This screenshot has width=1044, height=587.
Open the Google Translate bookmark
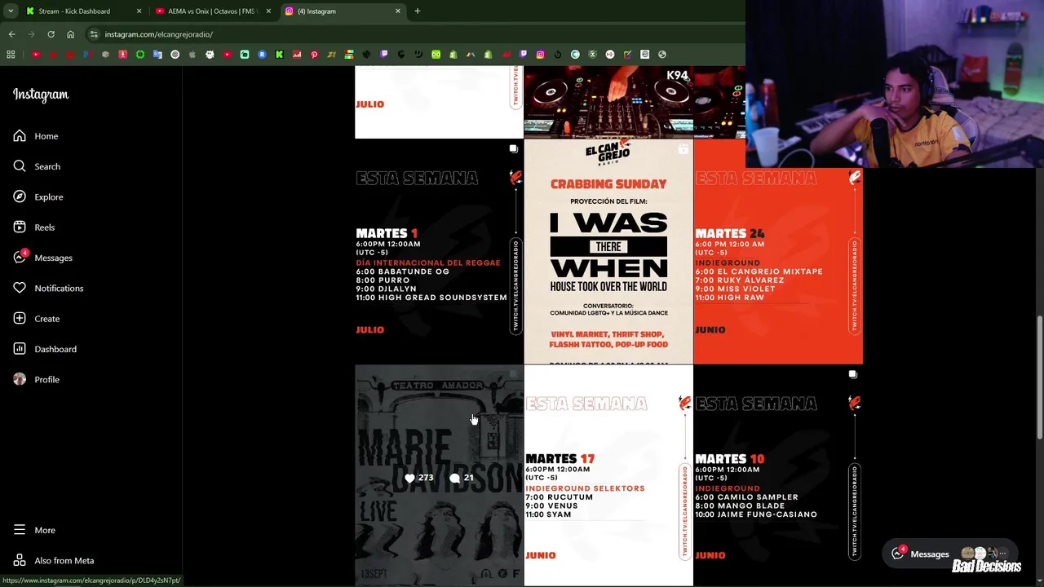[157, 55]
